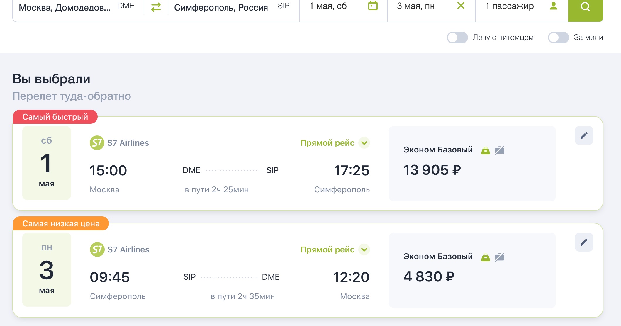
Task: Enable the "За мили" switch
Action: coord(558,38)
